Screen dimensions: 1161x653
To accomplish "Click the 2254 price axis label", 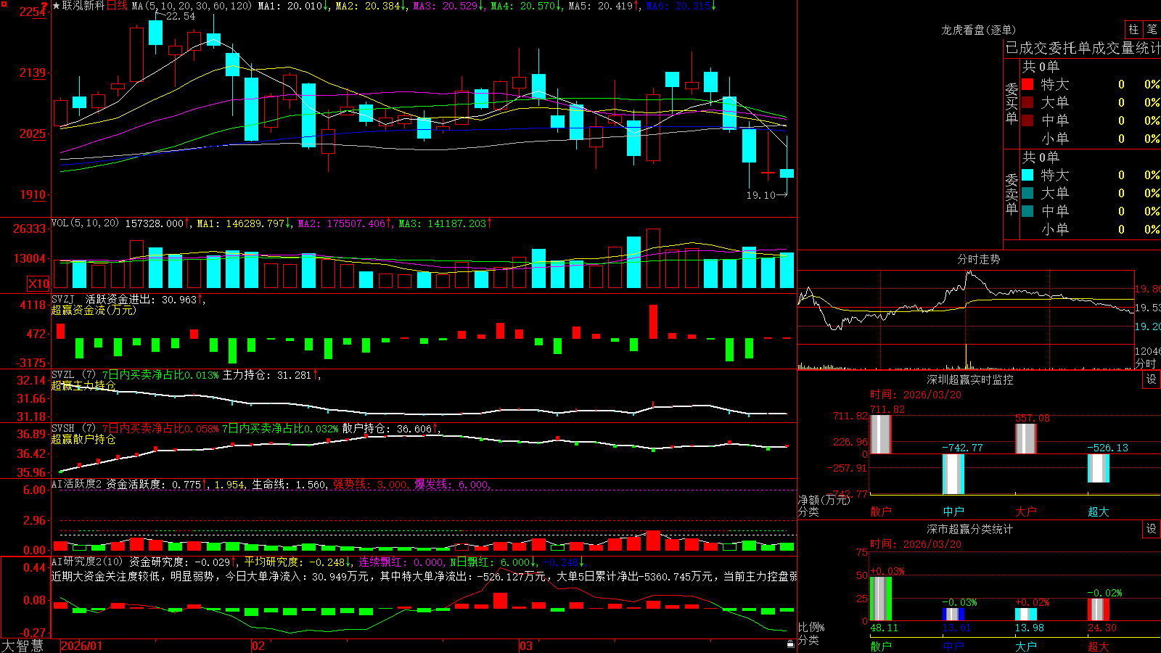I will (x=33, y=12).
